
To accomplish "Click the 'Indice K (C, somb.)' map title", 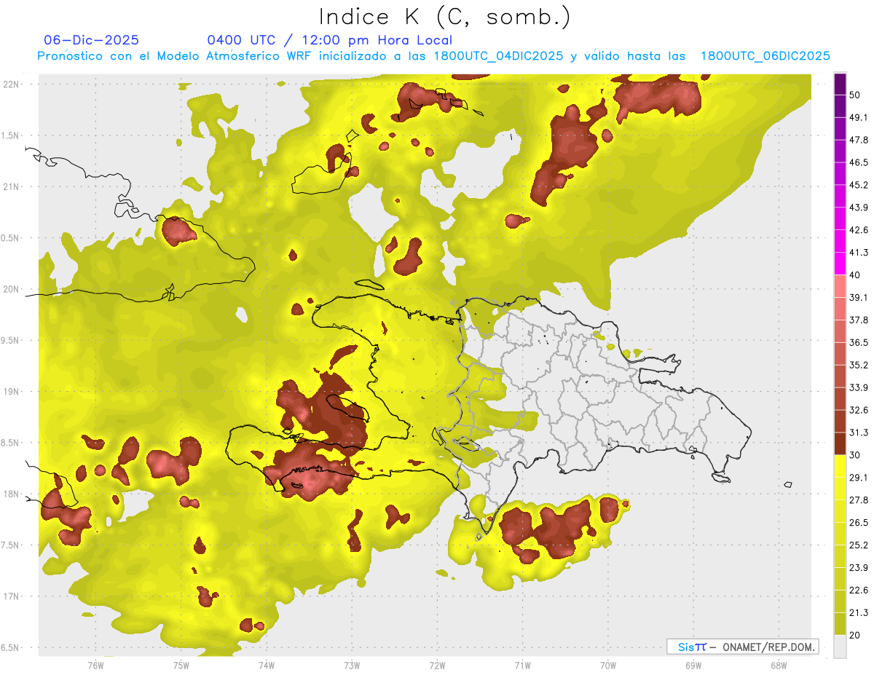I will 445,17.
